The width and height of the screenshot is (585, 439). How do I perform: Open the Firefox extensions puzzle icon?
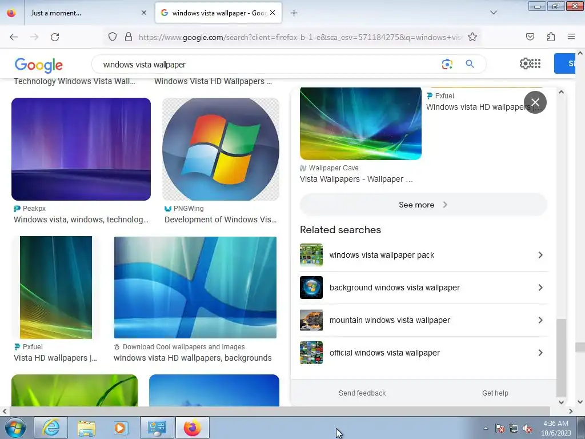click(x=551, y=37)
